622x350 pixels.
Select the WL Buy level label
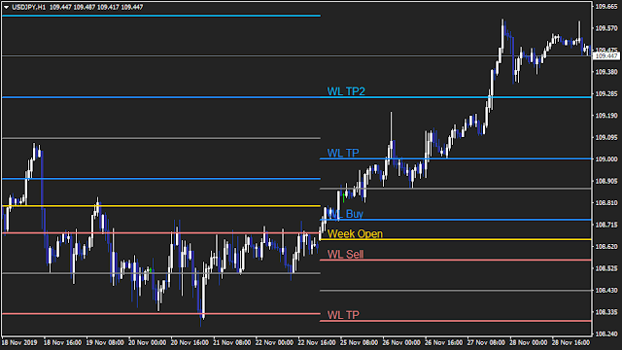click(345, 214)
